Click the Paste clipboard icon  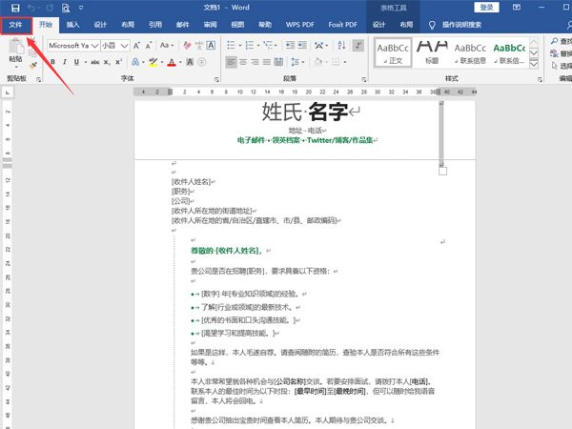(15, 48)
